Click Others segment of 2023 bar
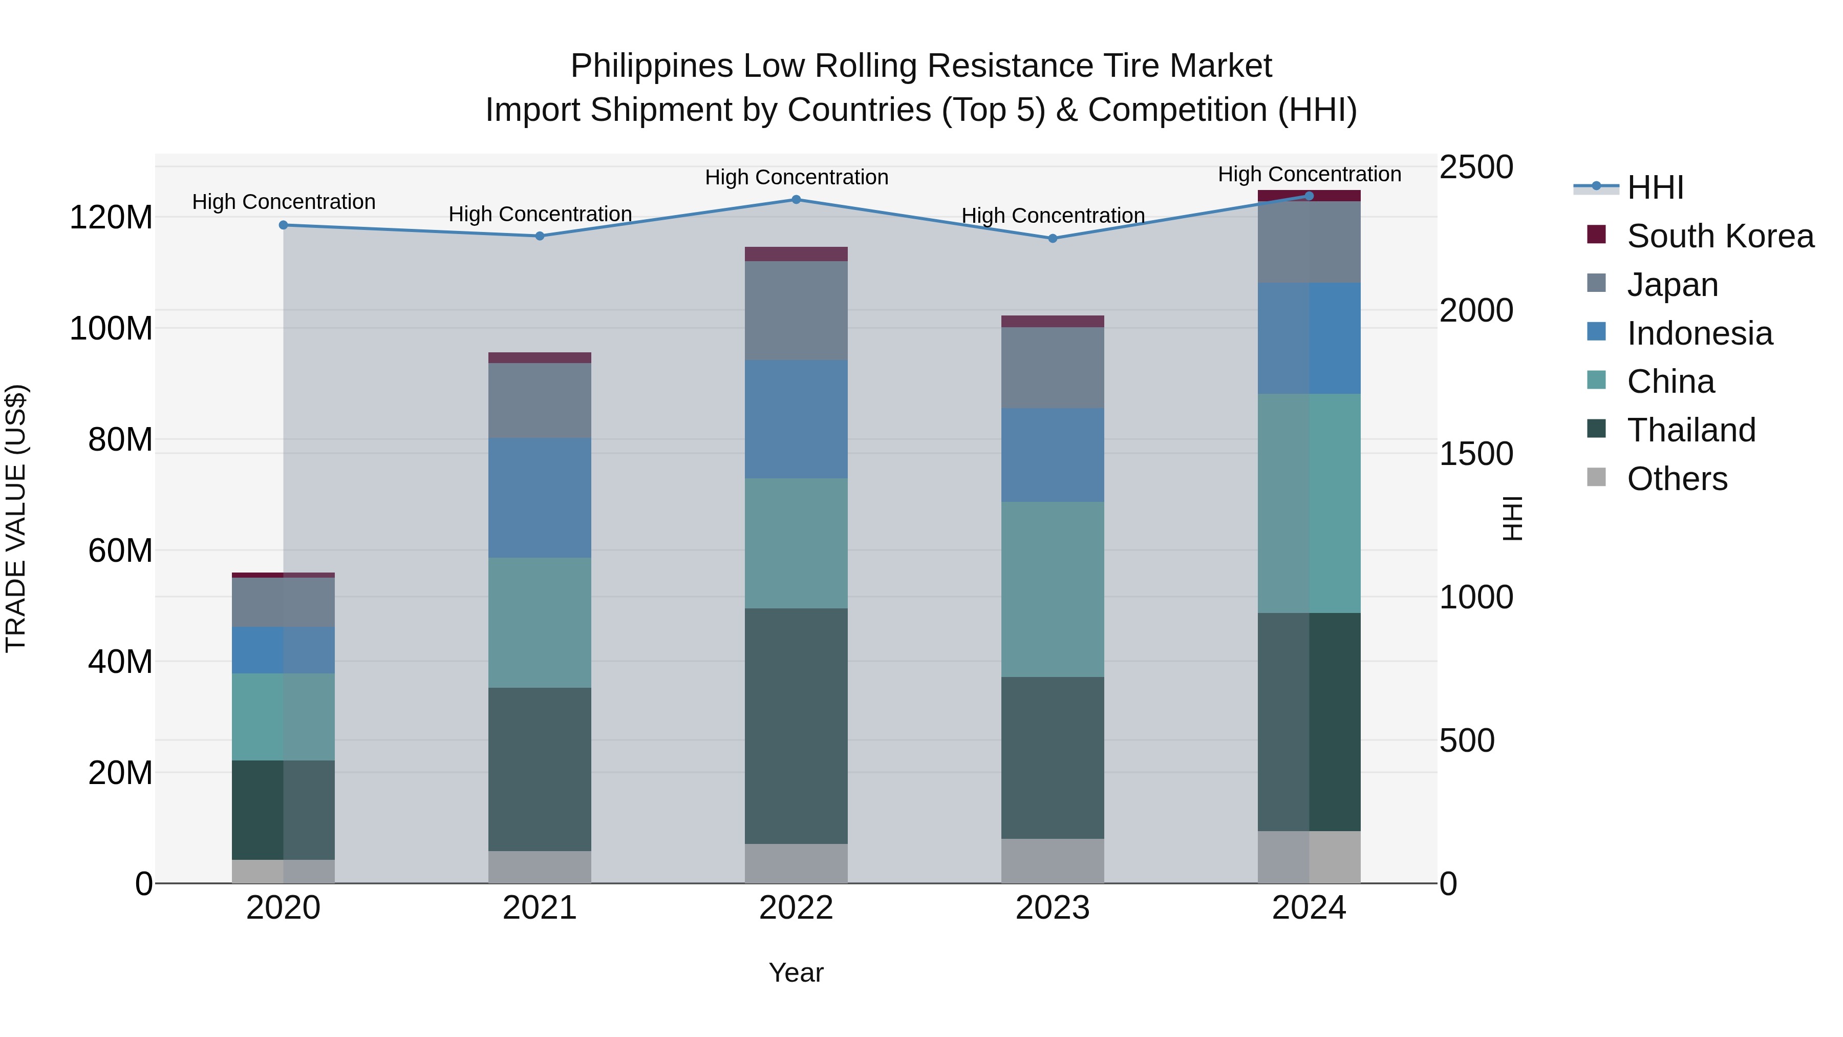 click(1053, 861)
